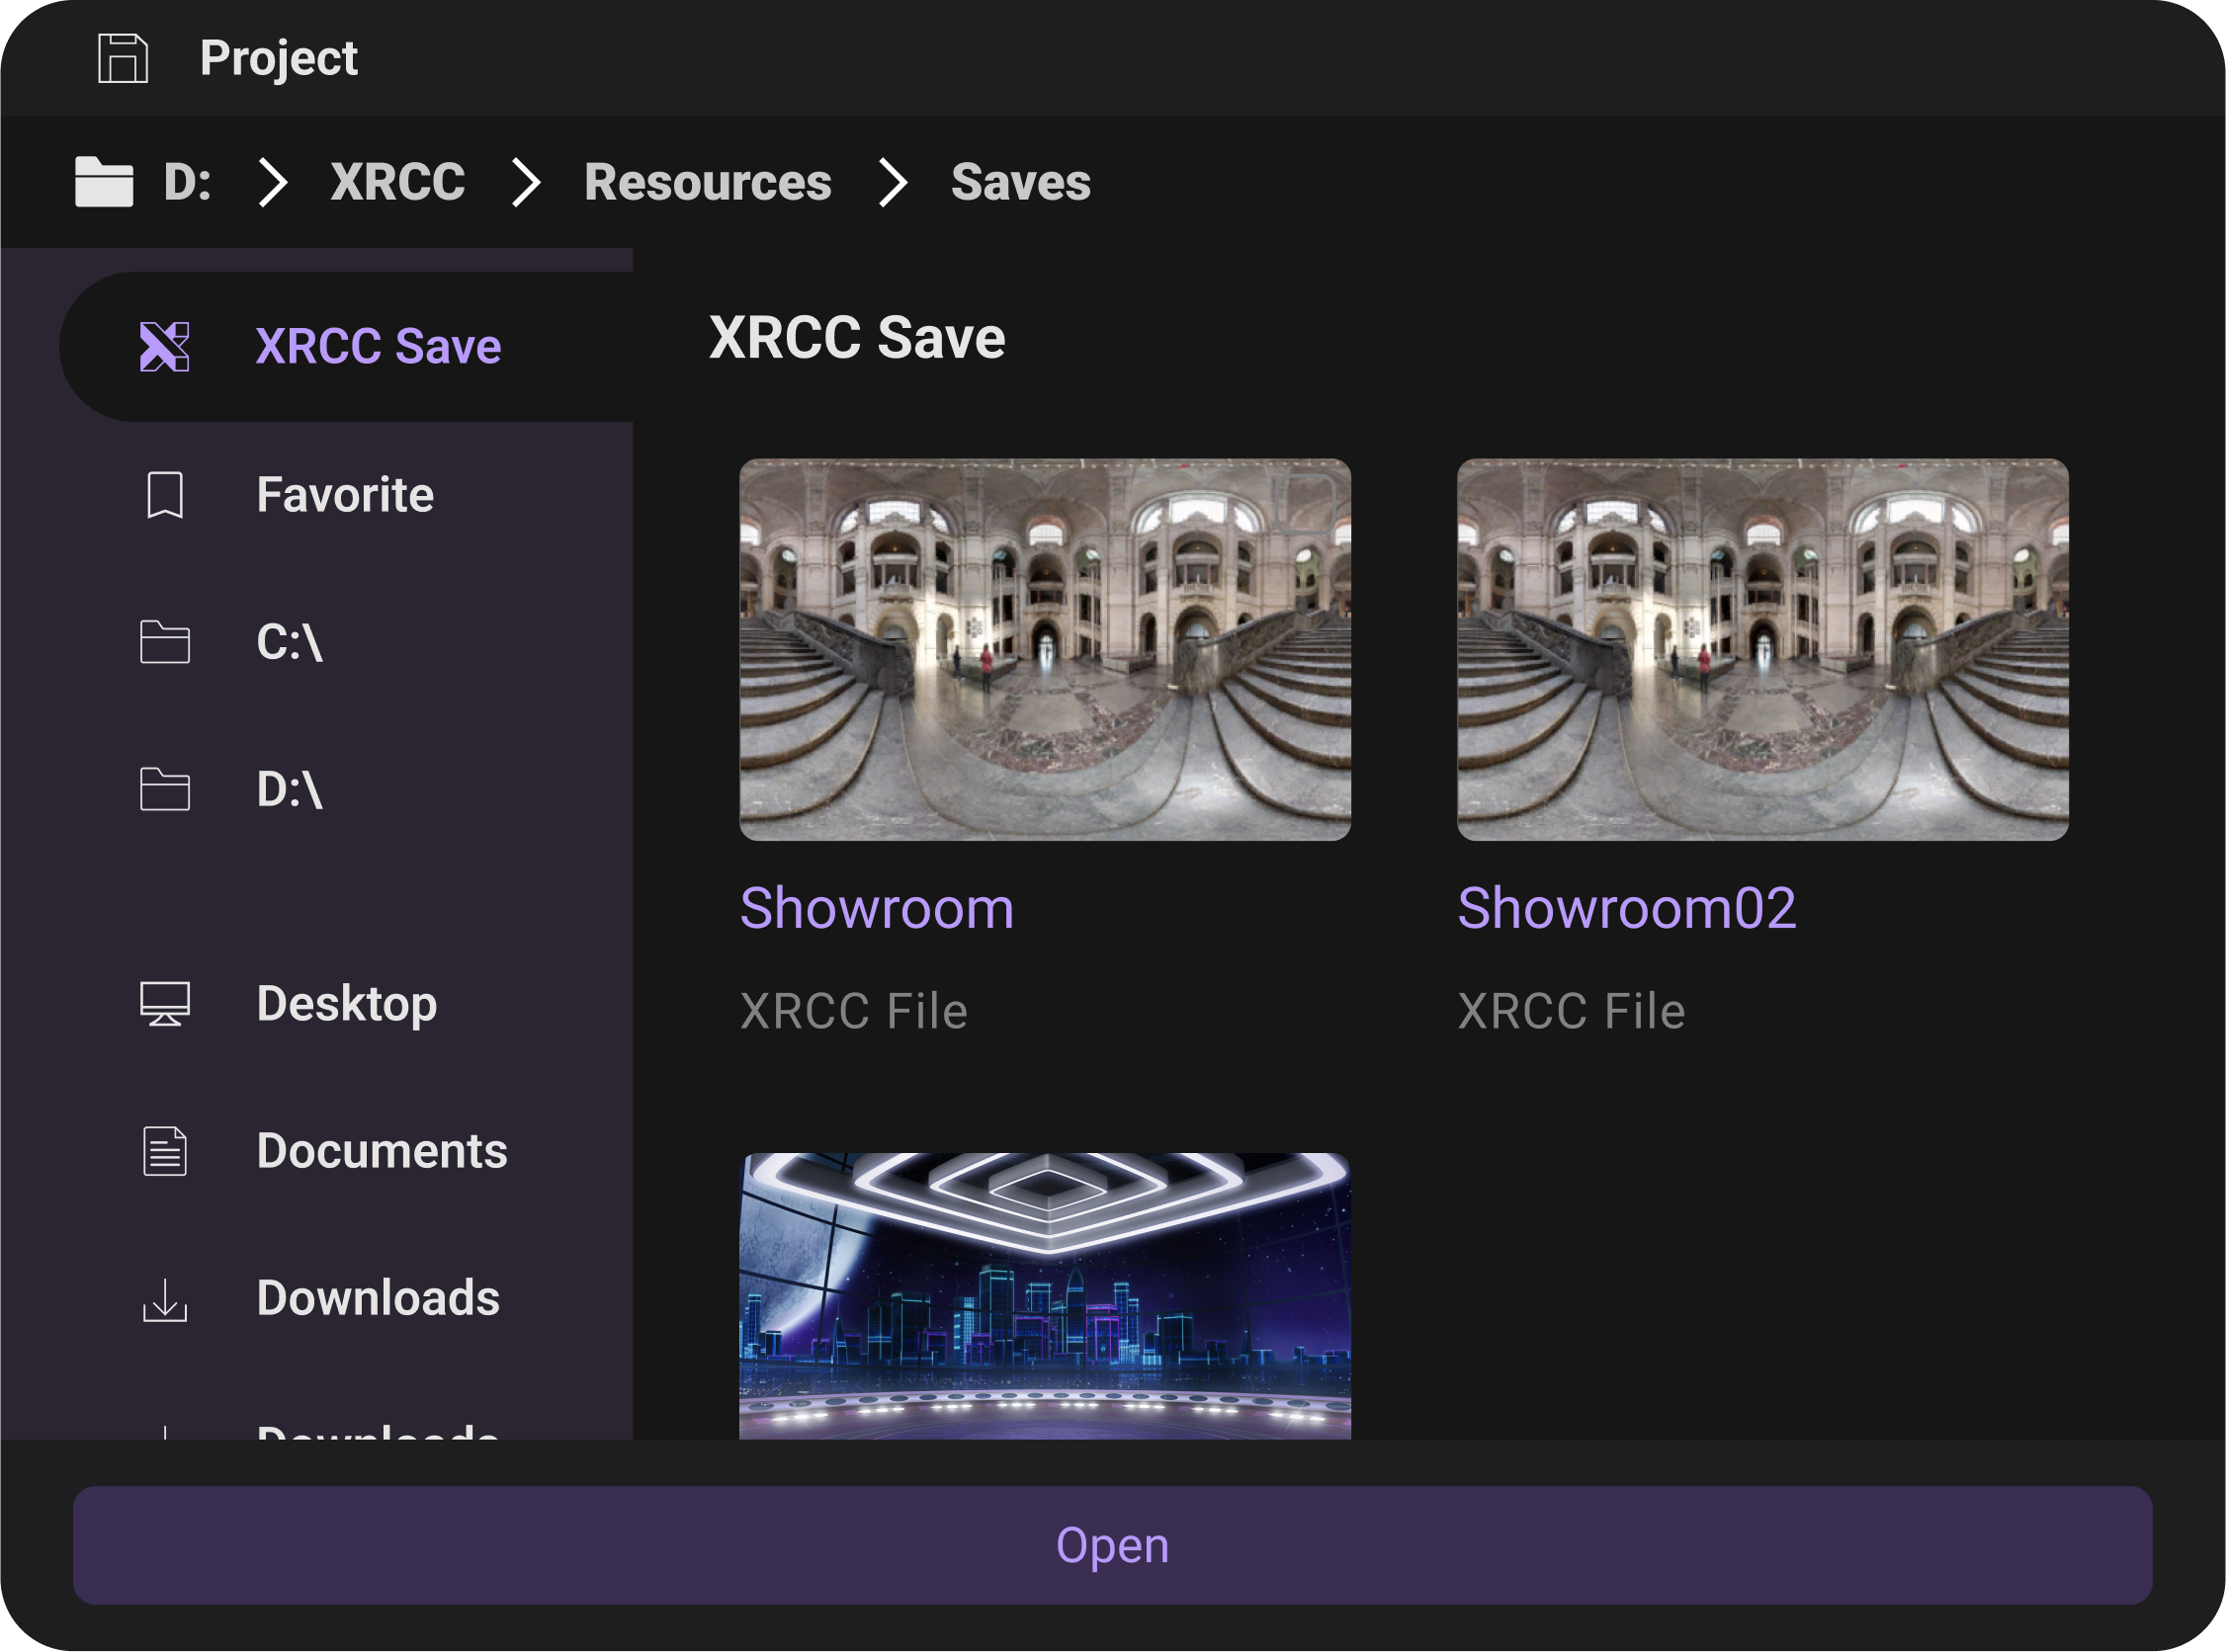Screen dimensions: 2226x1652
Task: Click the XRCC Save logo icon
Action: pos(165,347)
